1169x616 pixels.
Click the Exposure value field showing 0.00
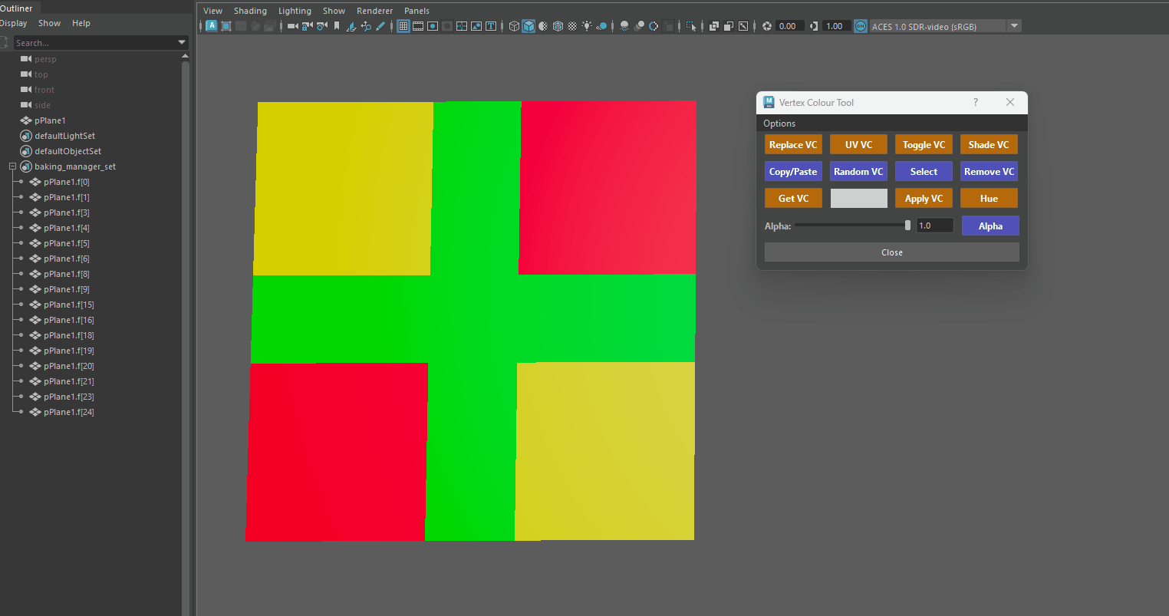click(x=789, y=26)
